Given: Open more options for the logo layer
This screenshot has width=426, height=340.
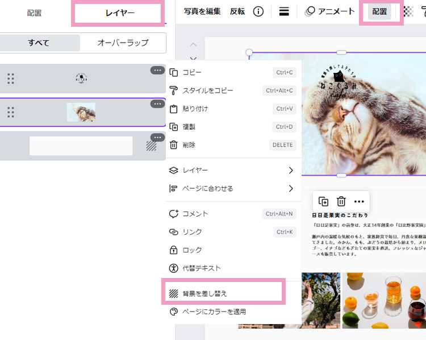Looking at the screenshot, I should [x=157, y=70].
